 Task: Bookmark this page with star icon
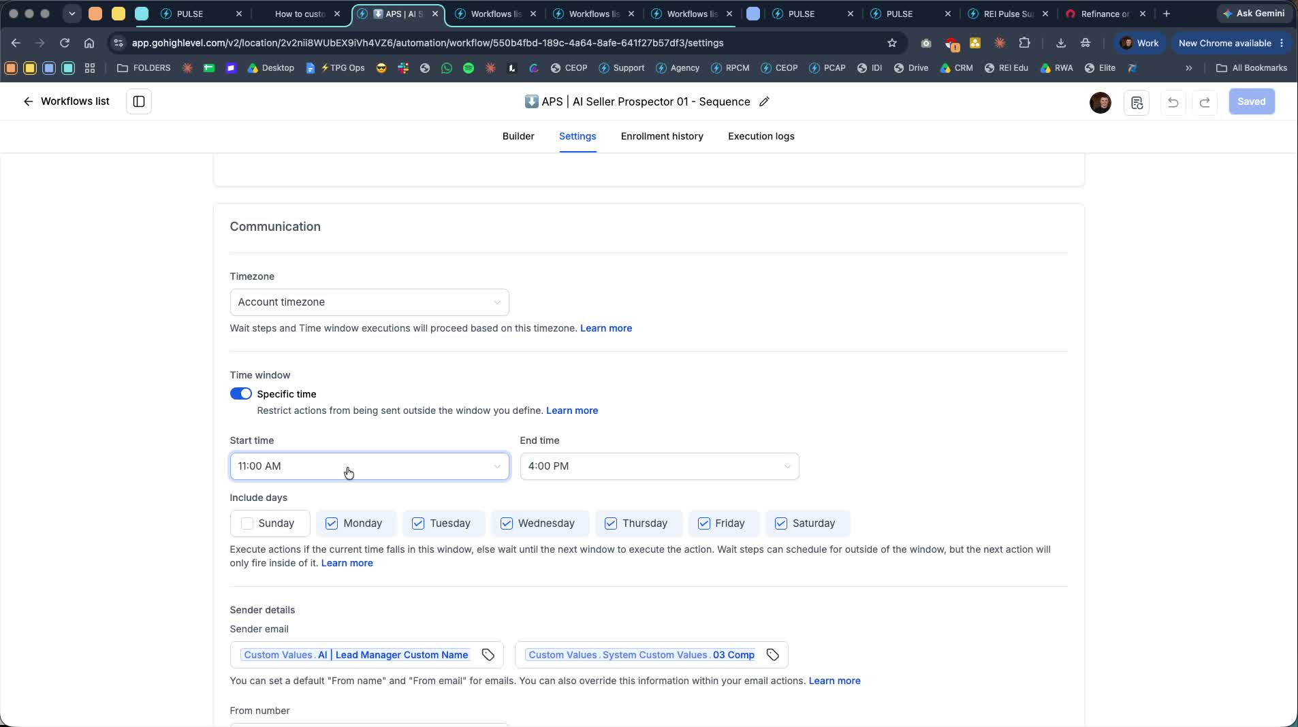892,43
